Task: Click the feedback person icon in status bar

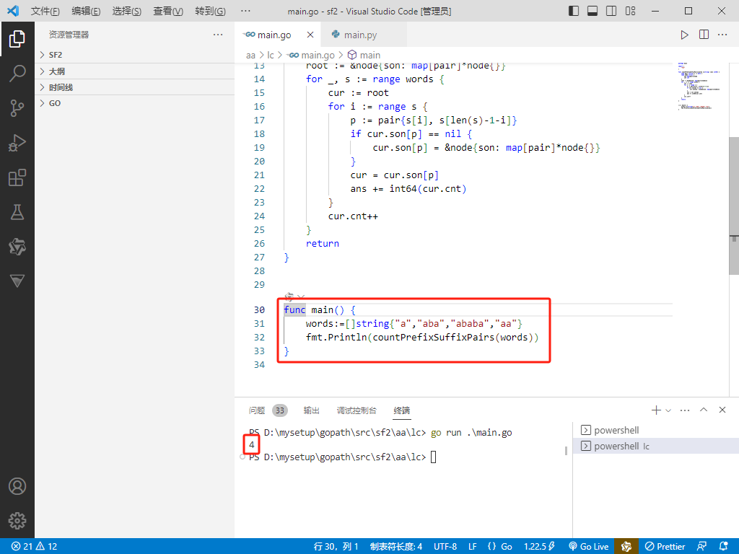Action: (x=701, y=546)
